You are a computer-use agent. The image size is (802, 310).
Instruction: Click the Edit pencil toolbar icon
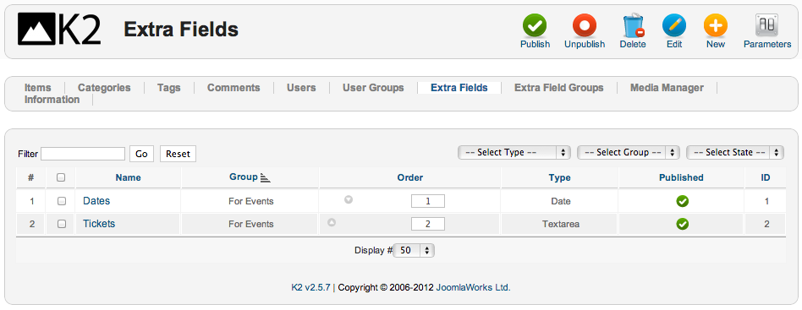[x=674, y=25]
